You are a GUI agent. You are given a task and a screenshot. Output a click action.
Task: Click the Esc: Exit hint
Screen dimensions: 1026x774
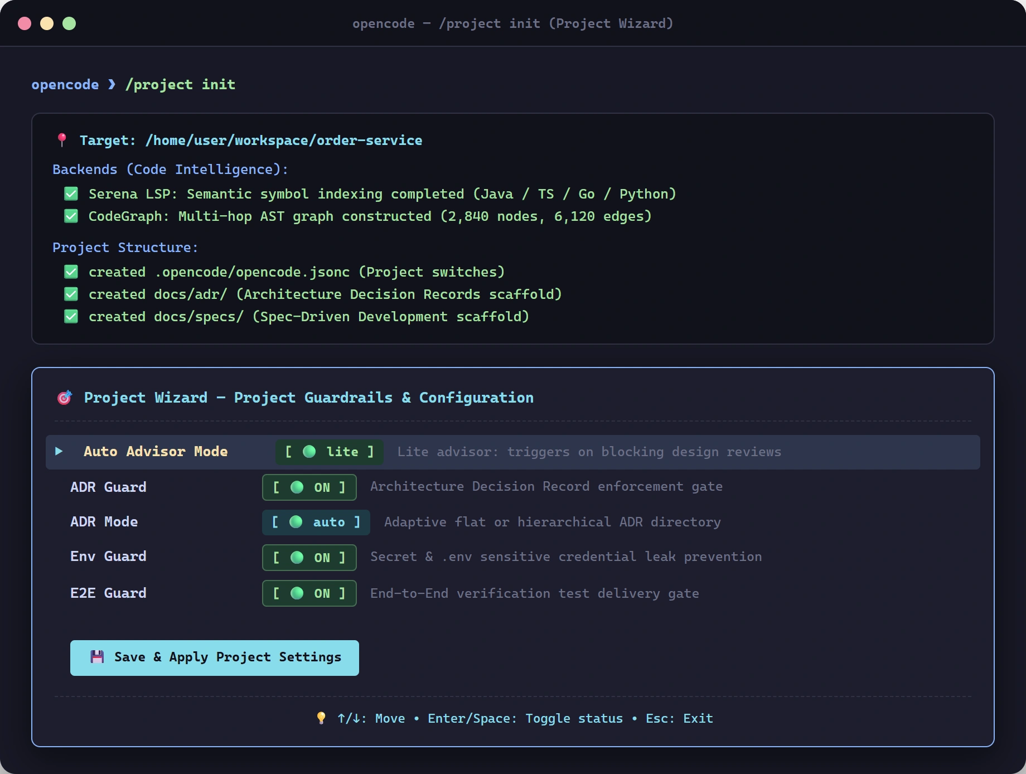pyautogui.click(x=679, y=718)
